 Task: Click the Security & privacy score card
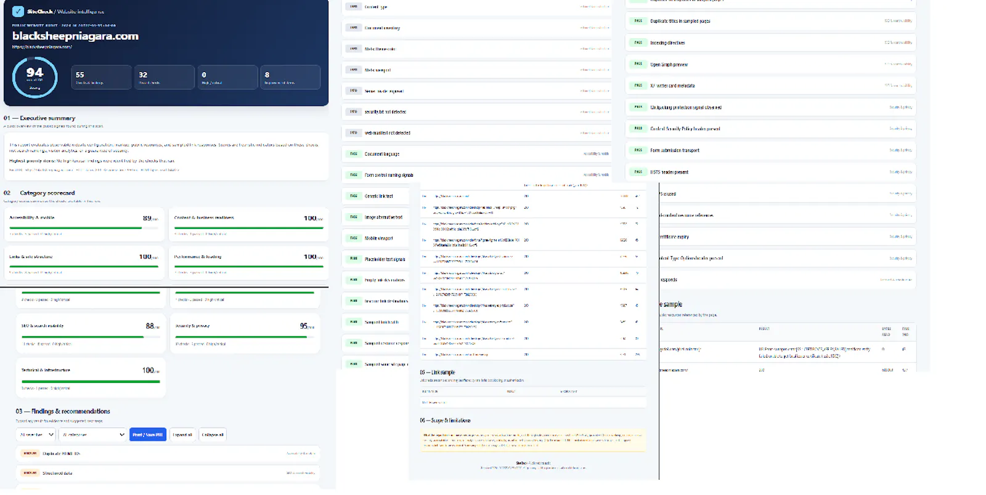(x=245, y=334)
